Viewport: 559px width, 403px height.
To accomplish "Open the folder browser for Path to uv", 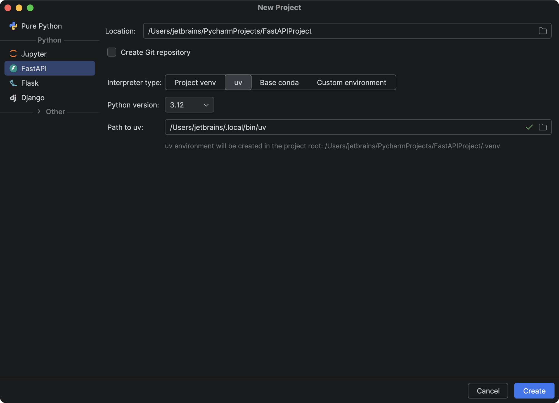I will [543, 127].
